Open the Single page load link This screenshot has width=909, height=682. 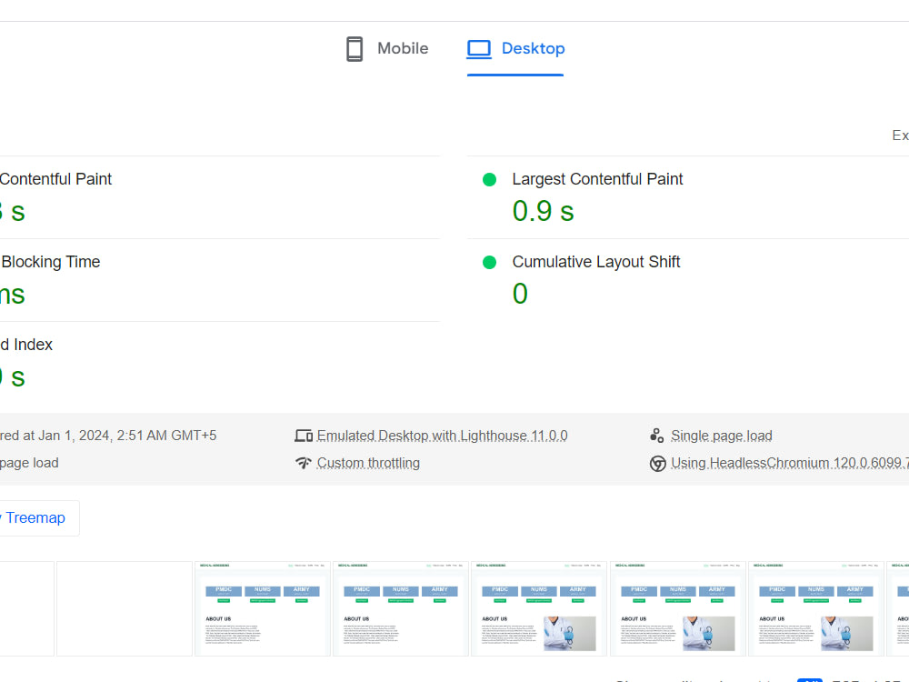pos(721,436)
